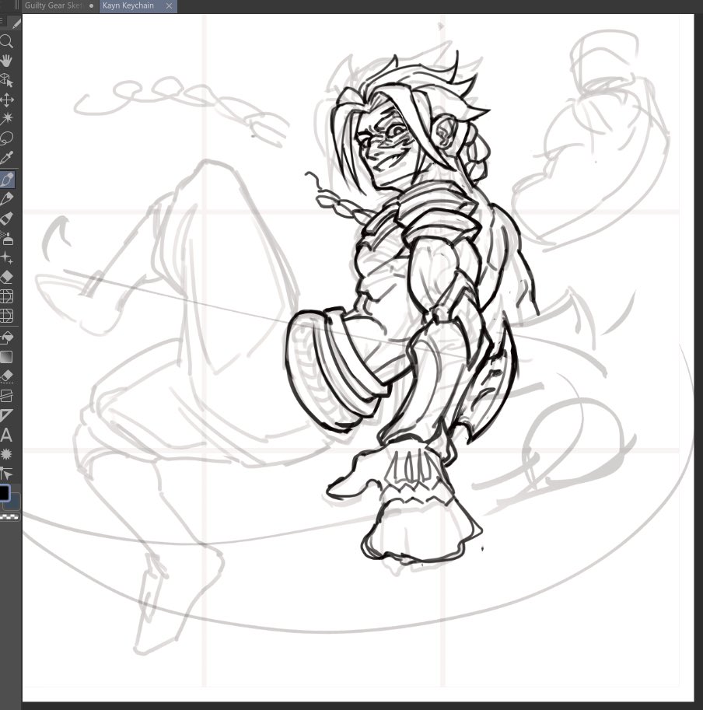Select the Hand move-canvas tool
The height and width of the screenshot is (710, 703).
(6, 61)
